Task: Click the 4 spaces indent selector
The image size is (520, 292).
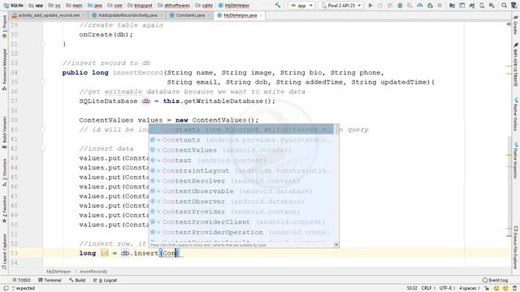Action: (470, 288)
